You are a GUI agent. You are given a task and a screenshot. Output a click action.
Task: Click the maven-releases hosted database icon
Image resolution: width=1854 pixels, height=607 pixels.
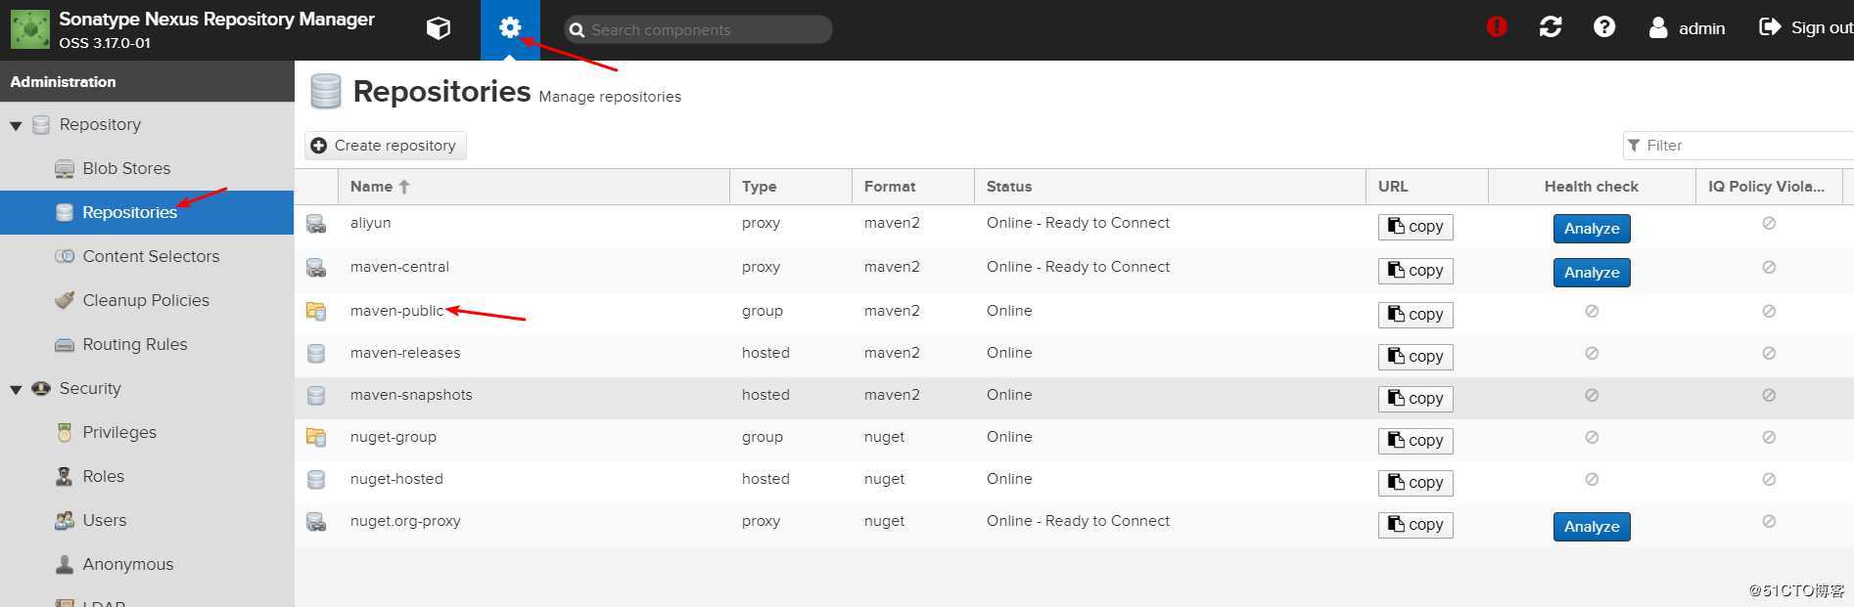tap(316, 353)
